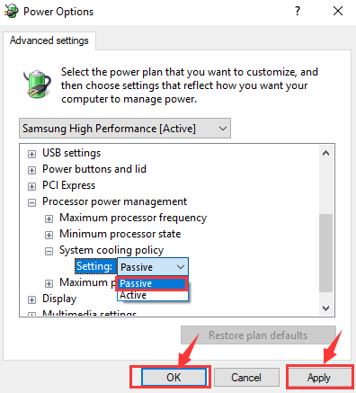Expand Minimum processor state node

(x=49, y=235)
